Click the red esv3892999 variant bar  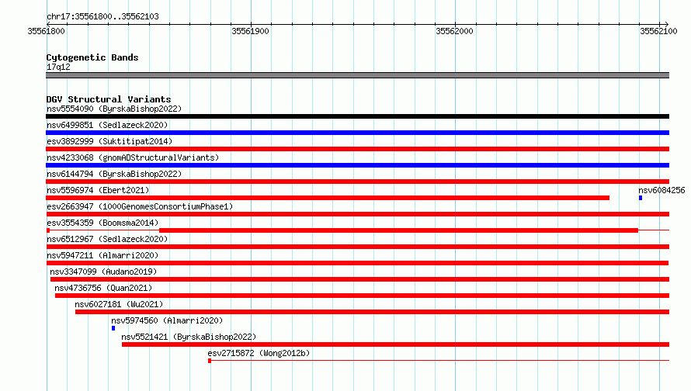(x=357, y=149)
